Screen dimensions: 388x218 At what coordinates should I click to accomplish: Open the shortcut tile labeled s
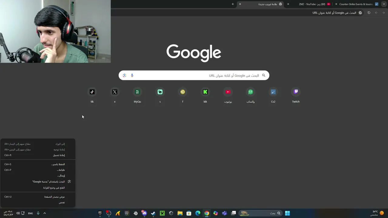click(x=160, y=95)
